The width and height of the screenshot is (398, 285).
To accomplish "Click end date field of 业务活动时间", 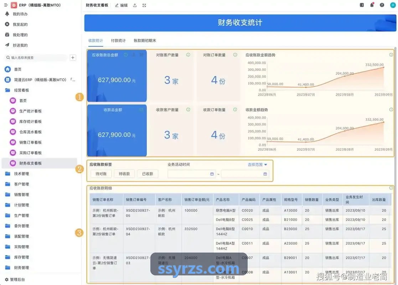I will coord(245,174).
